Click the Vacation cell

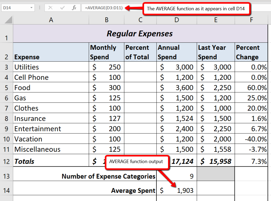point(51,139)
